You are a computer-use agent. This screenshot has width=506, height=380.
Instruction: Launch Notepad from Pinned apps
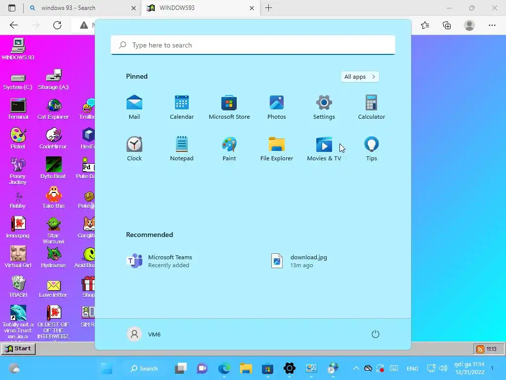click(x=182, y=148)
